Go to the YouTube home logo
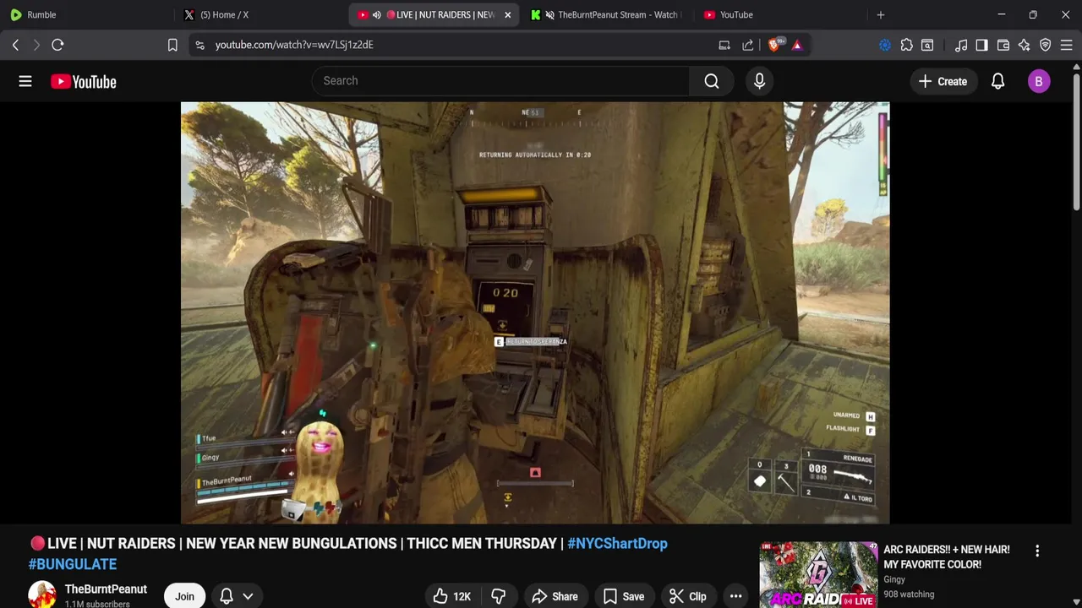1082x608 pixels. [x=83, y=82]
